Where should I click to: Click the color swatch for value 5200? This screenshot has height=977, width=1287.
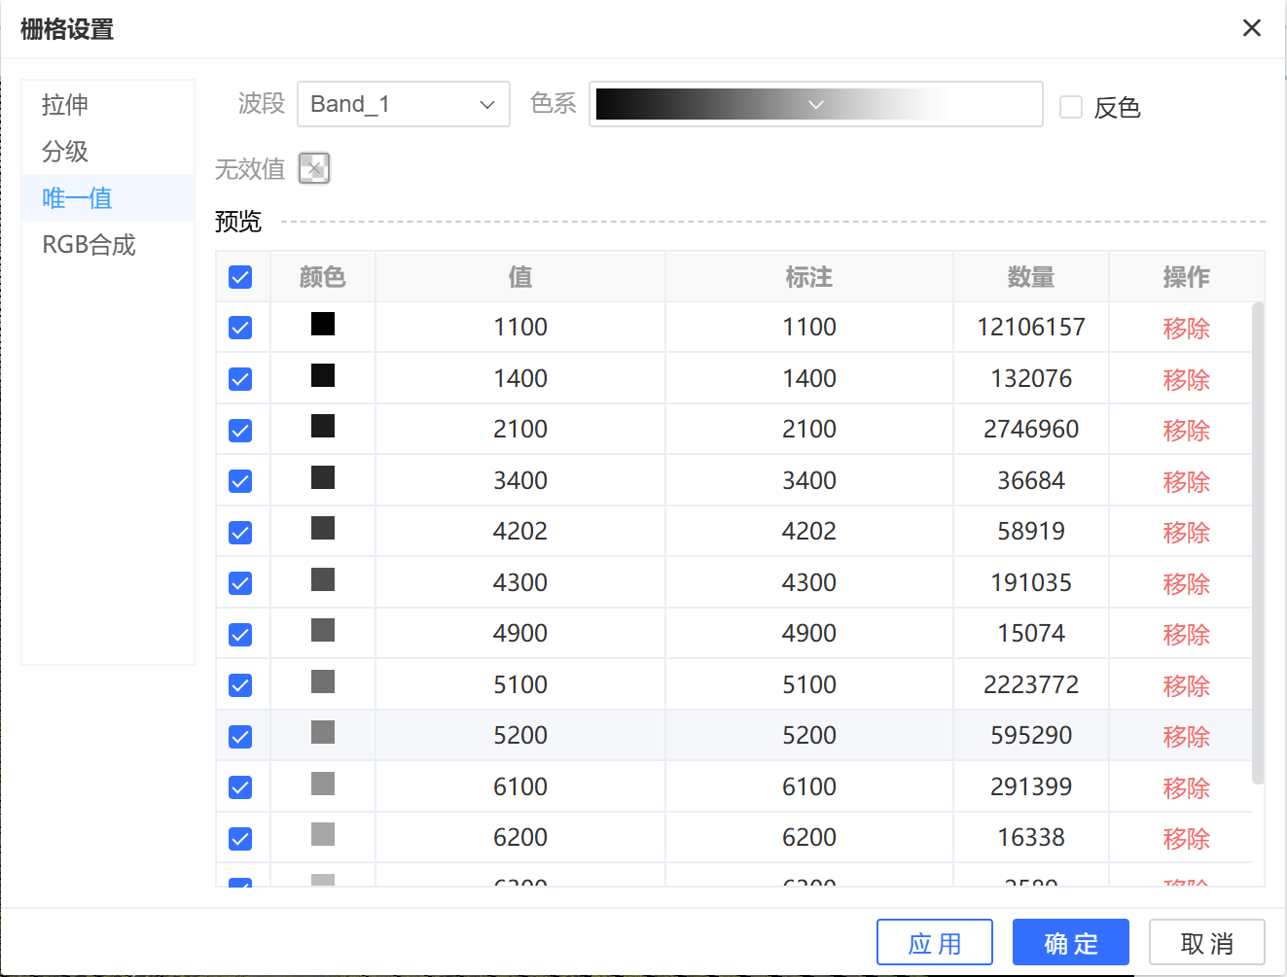tap(323, 732)
